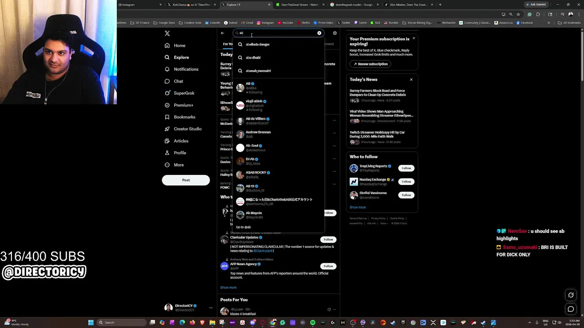Image resolution: width=584 pixels, height=328 pixels.
Task: Open Chat in the sidebar
Action: [x=173, y=81]
